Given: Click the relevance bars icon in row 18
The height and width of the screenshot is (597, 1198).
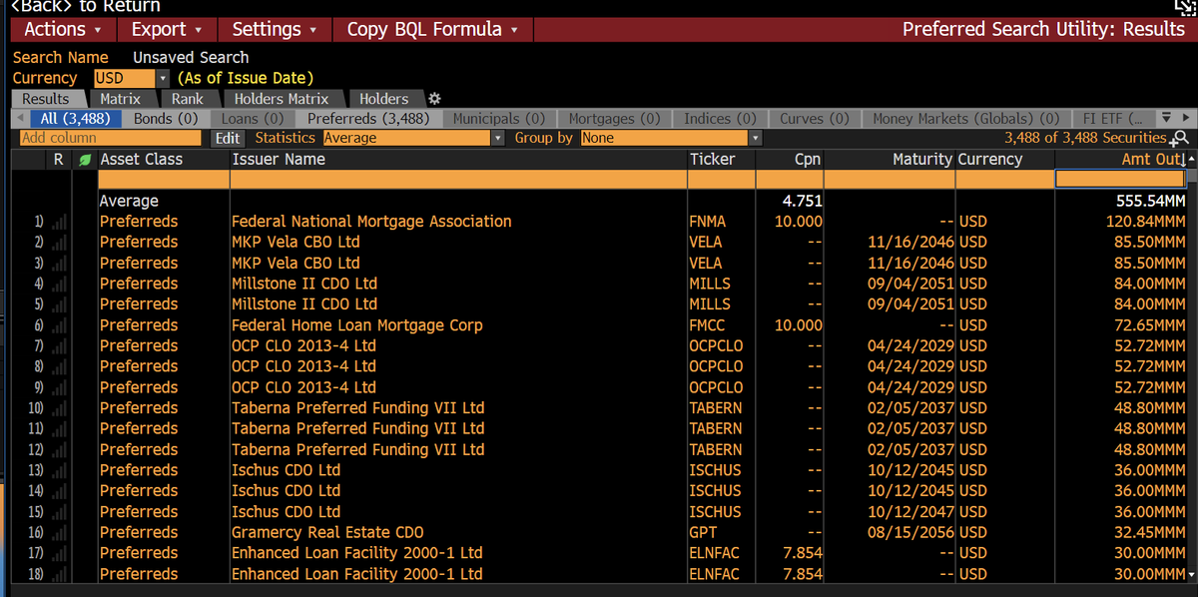Looking at the screenshot, I should coord(57,574).
